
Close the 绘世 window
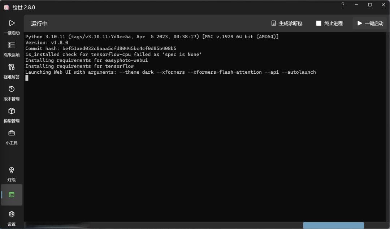[x=383, y=5]
